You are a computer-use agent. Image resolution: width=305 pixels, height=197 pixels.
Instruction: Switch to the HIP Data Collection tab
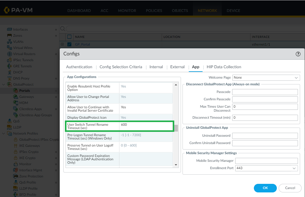(x=224, y=67)
